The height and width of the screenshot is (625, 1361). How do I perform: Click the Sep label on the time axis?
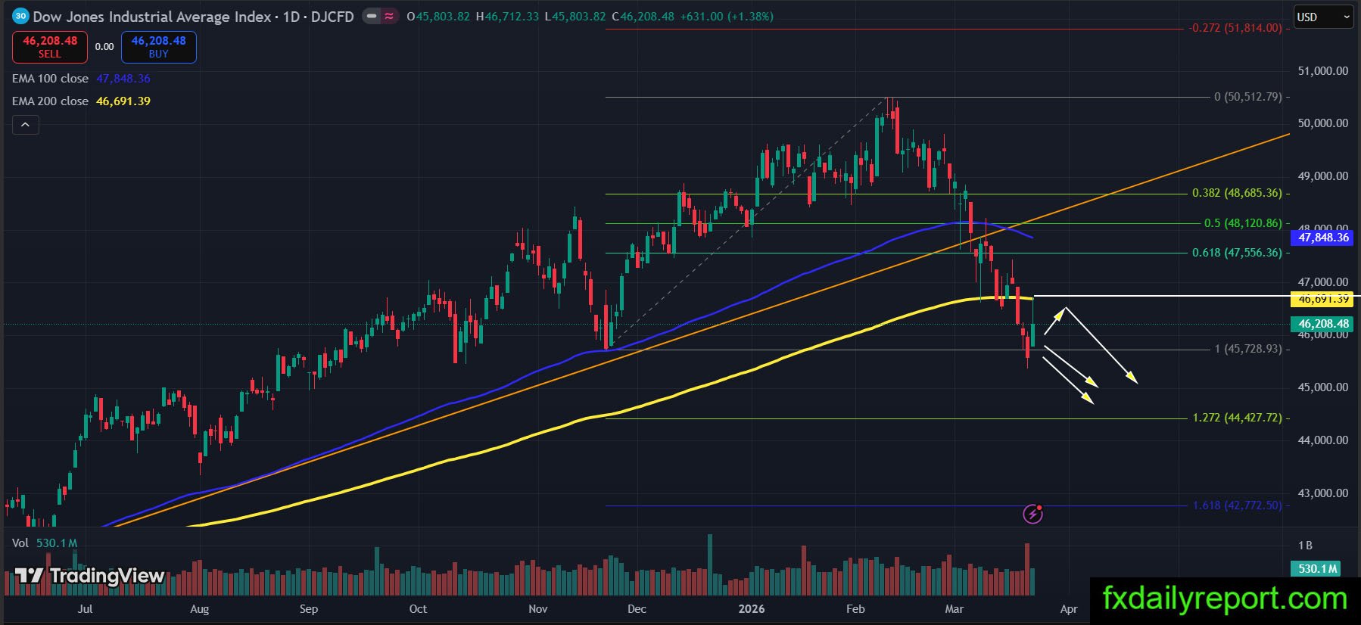[309, 609]
